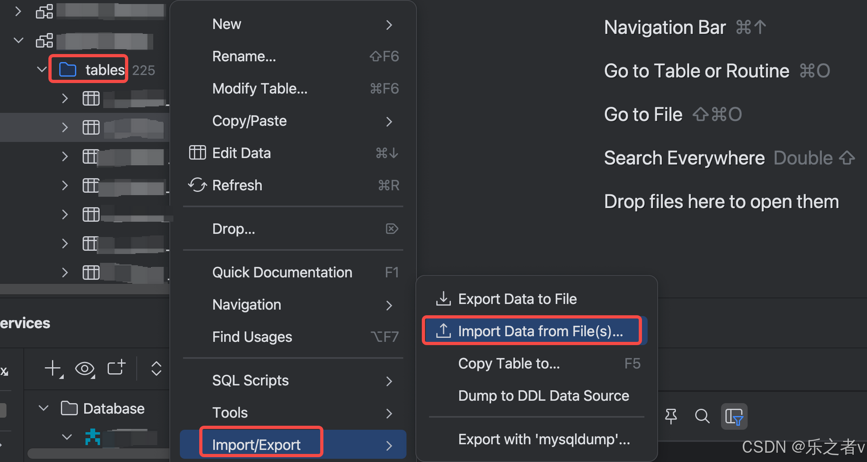Toggle the table filter icon

[x=734, y=416]
